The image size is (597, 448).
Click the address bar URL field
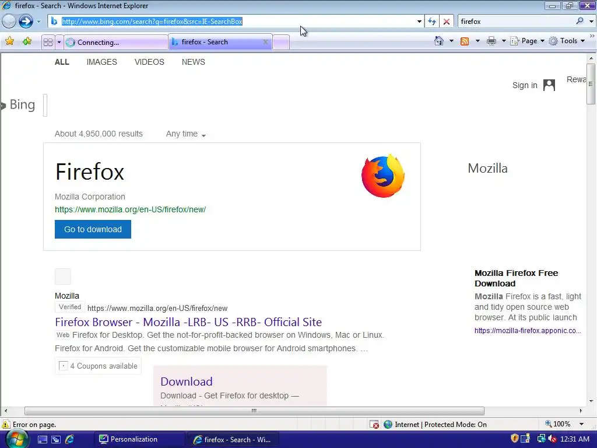coord(236,22)
